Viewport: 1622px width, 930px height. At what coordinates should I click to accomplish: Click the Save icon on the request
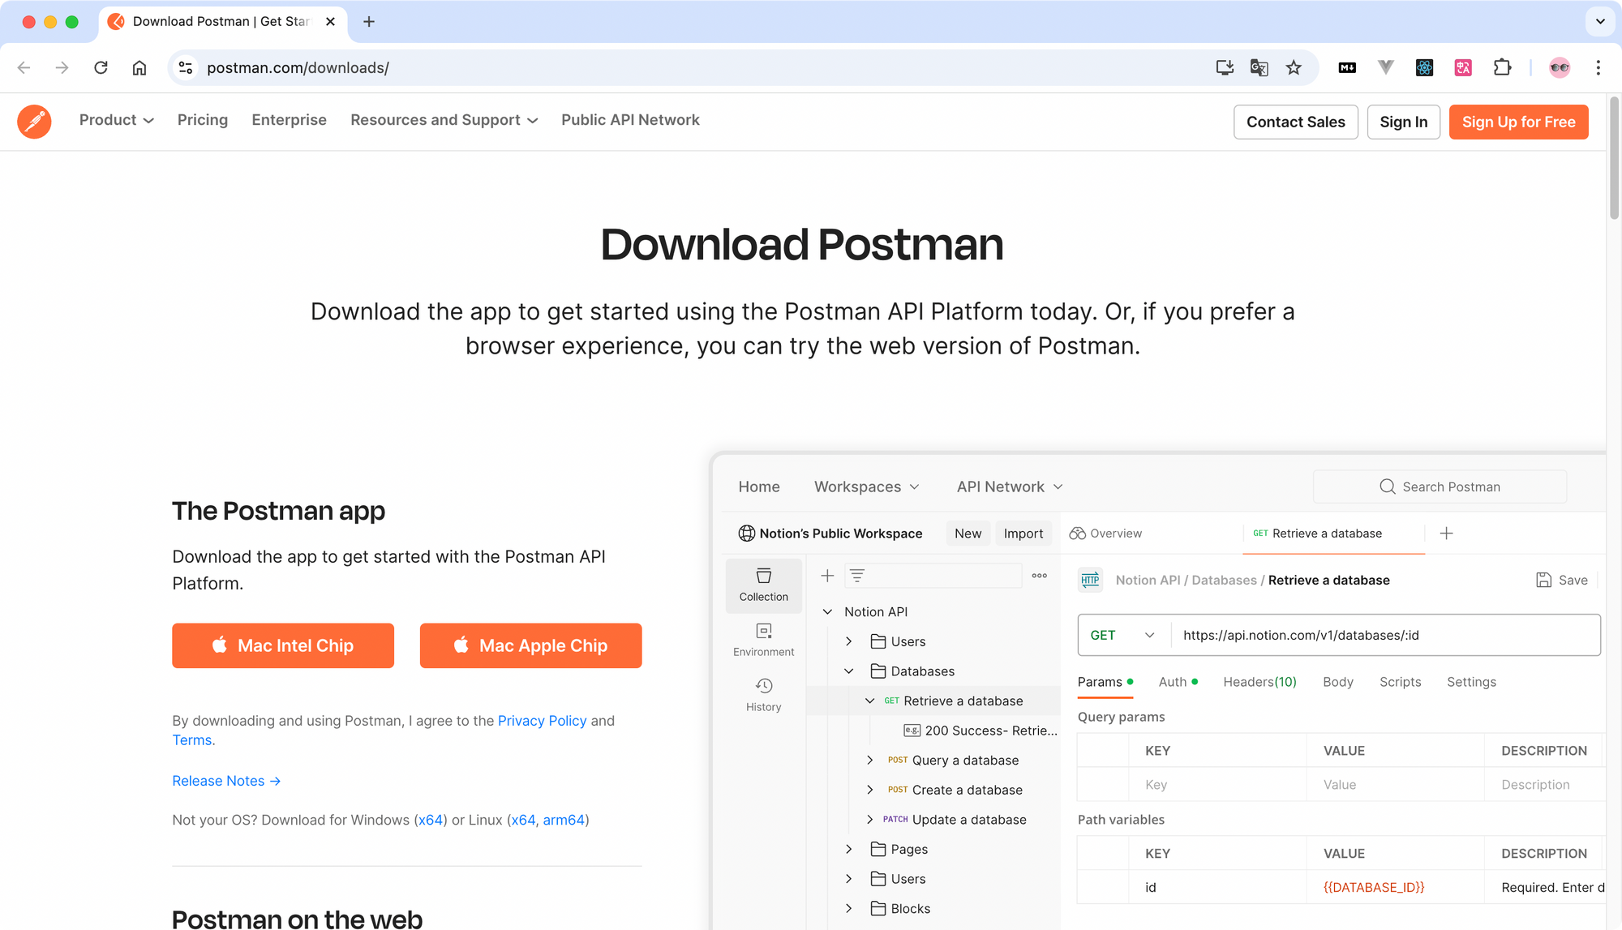1543,580
